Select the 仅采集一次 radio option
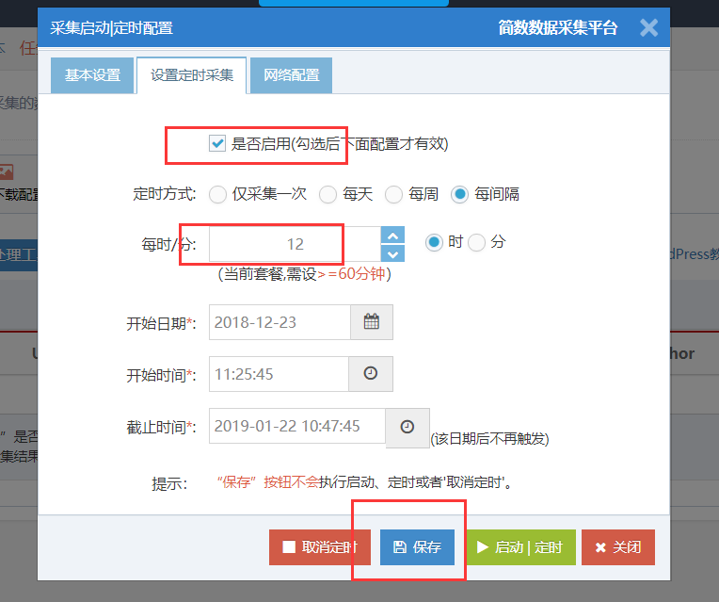 coord(217,194)
